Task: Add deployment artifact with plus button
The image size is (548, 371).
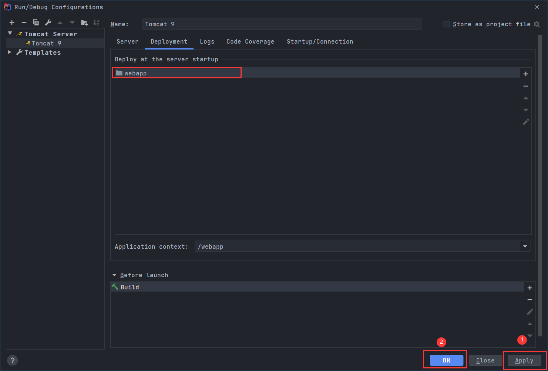Action: 526,74
